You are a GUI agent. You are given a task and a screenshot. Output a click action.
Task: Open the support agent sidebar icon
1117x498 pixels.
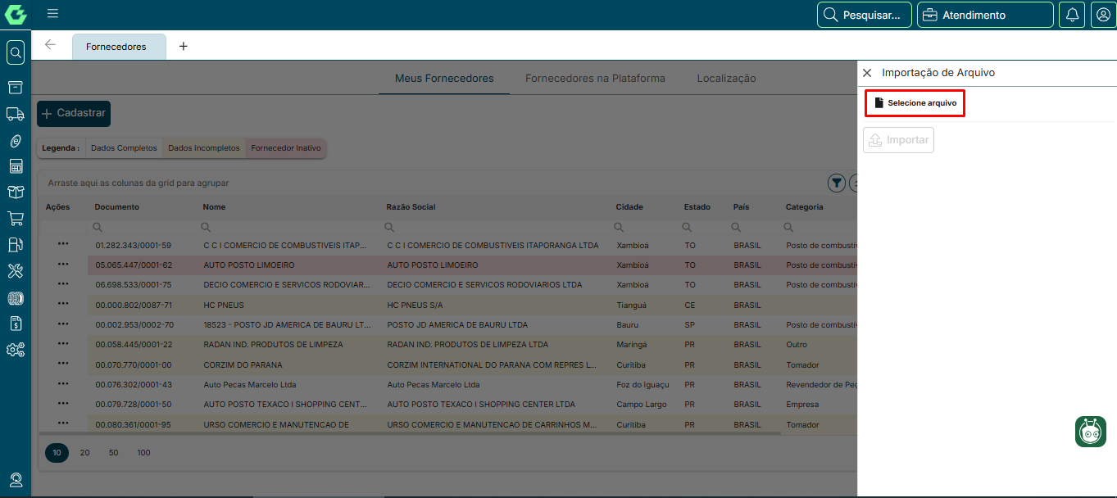(x=16, y=480)
